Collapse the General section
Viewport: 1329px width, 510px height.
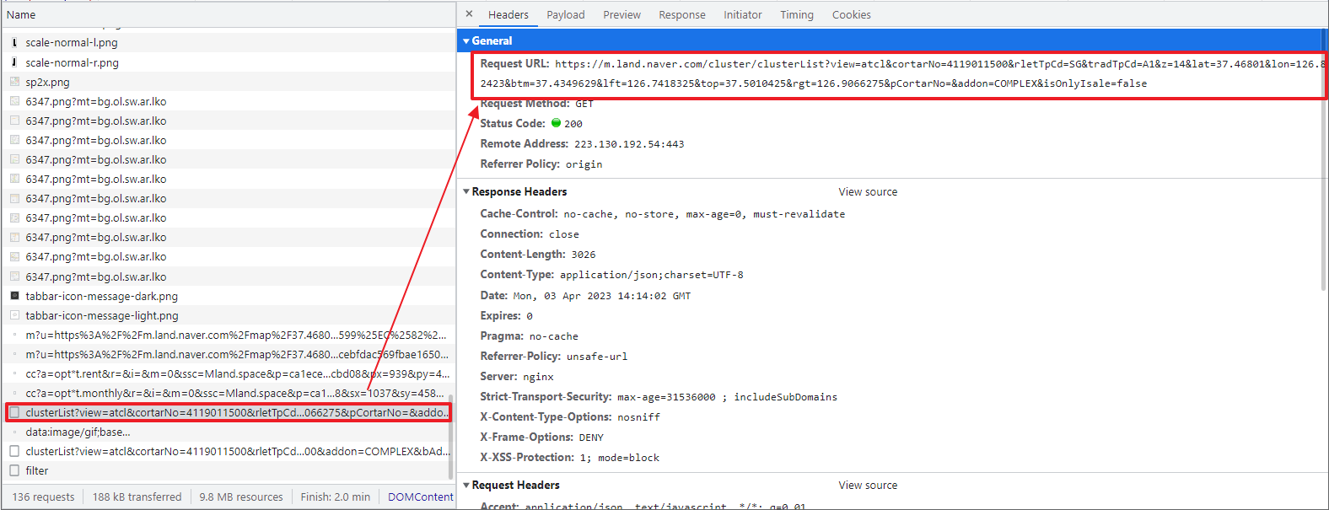[466, 40]
